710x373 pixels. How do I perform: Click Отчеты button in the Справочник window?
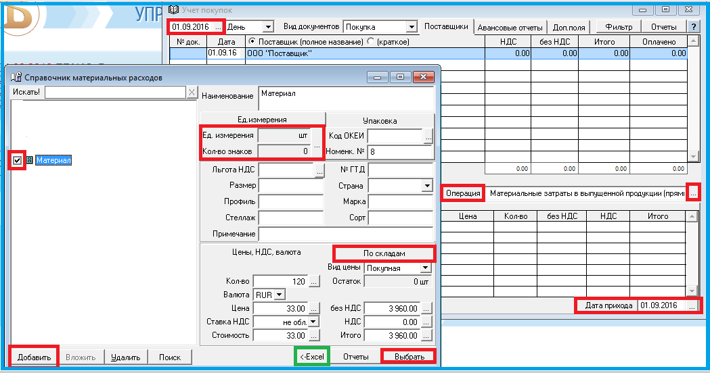(356, 357)
